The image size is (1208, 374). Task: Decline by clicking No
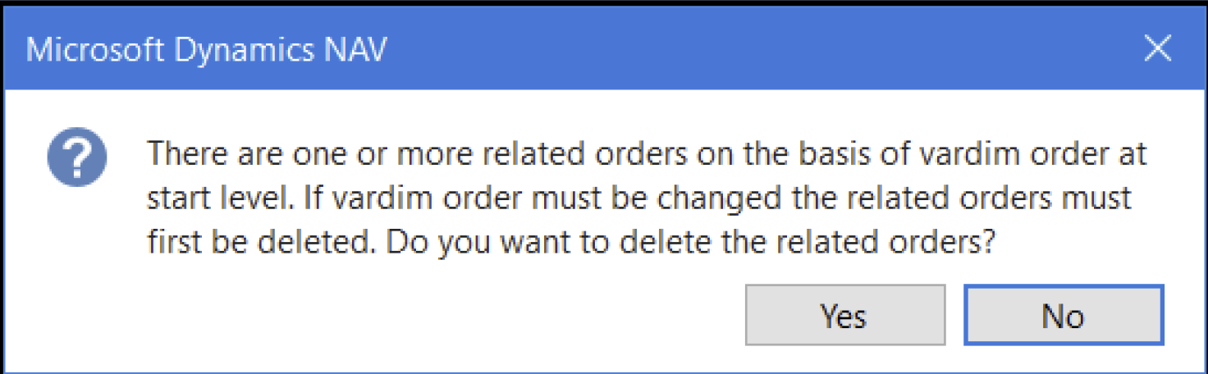tap(1063, 315)
